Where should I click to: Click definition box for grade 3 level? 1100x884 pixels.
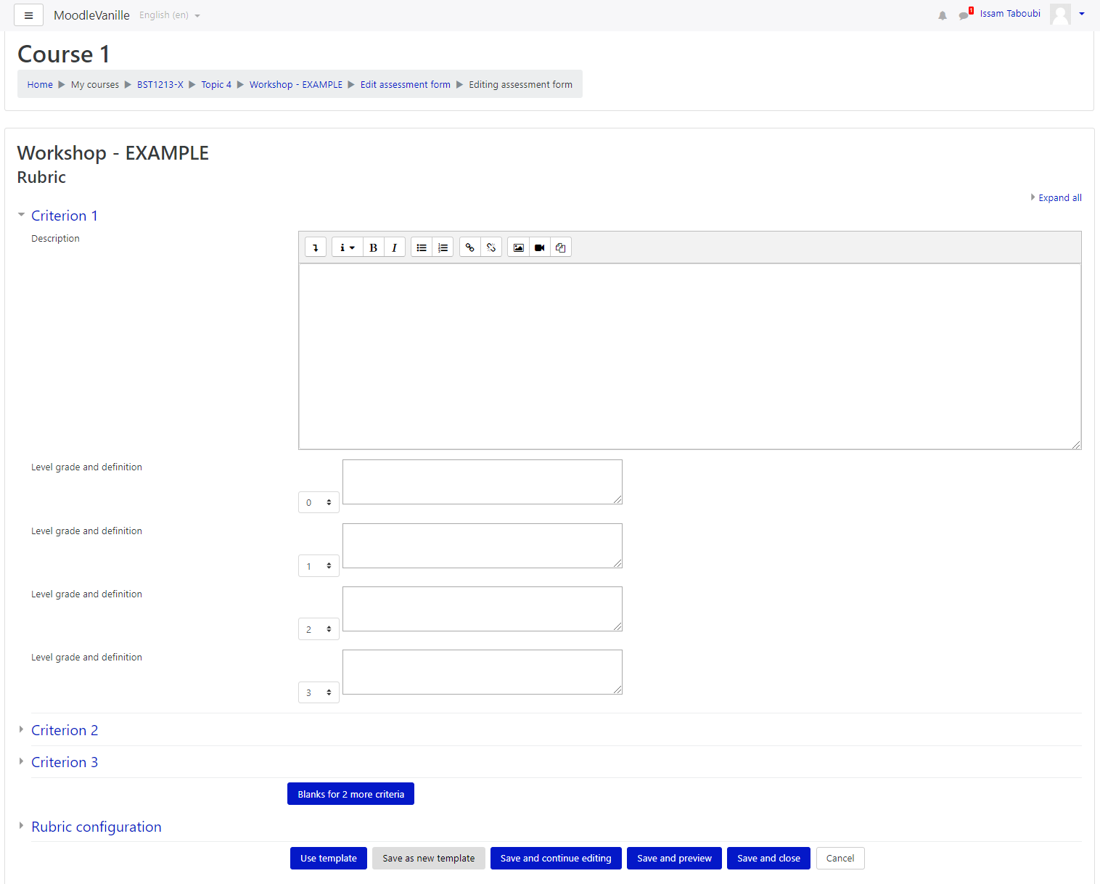tap(483, 672)
